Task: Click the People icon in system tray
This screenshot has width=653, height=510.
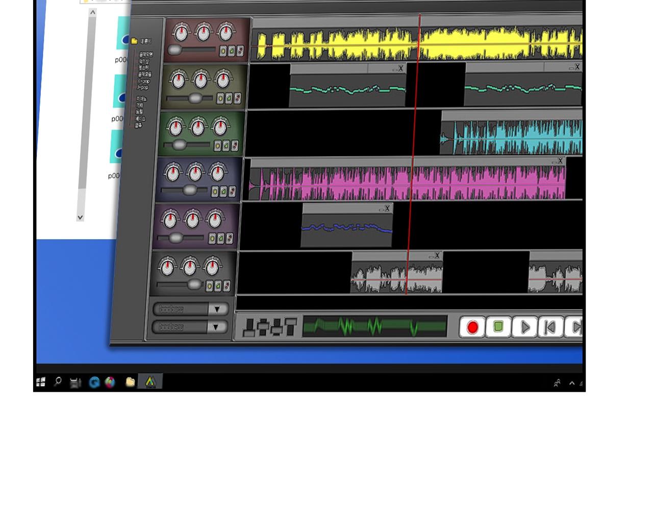Action: 557,382
